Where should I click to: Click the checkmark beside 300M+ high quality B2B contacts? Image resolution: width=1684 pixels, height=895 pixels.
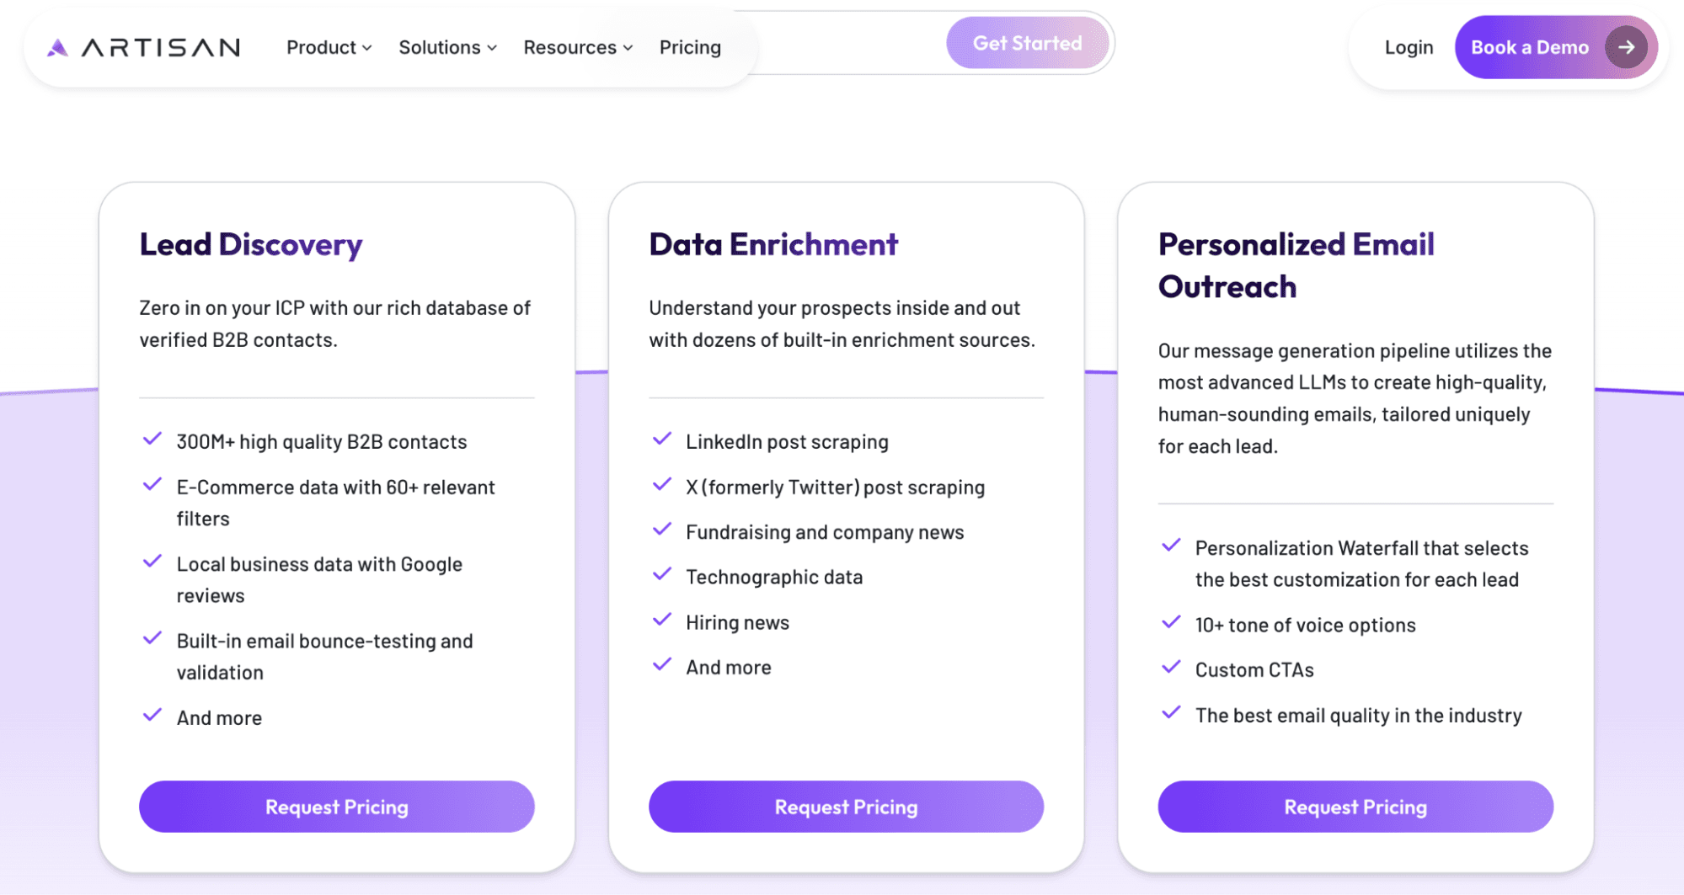(x=152, y=439)
